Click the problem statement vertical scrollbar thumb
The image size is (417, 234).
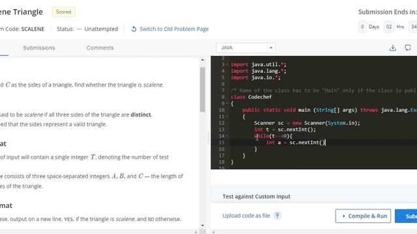click(x=203, y=90)
